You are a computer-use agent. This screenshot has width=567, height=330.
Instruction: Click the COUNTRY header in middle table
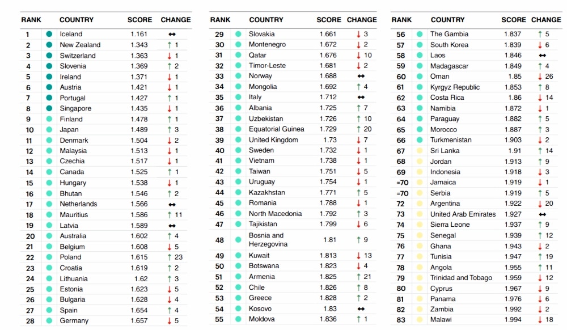pos(266,20)
